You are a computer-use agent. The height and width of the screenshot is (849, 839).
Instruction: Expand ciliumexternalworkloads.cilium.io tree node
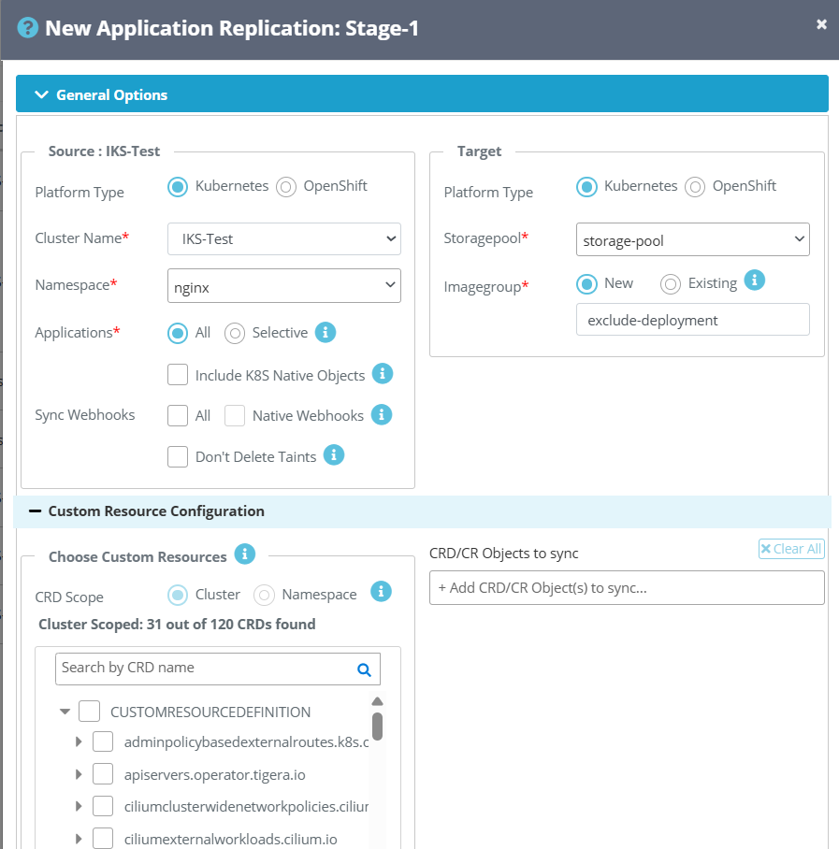click(79, 839)
